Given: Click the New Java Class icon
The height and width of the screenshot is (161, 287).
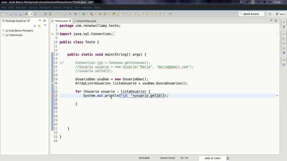Looking at the screenshot, I should (105, 14).
